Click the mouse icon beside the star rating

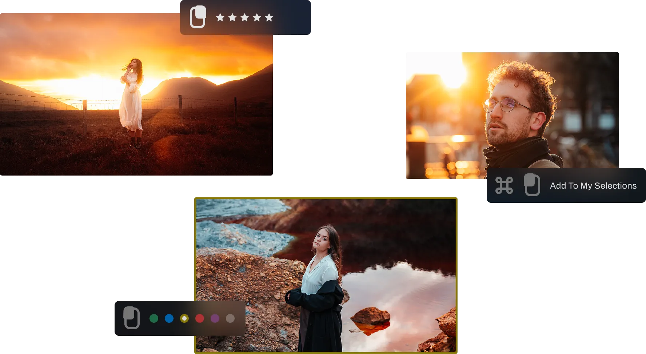(198, 17)
